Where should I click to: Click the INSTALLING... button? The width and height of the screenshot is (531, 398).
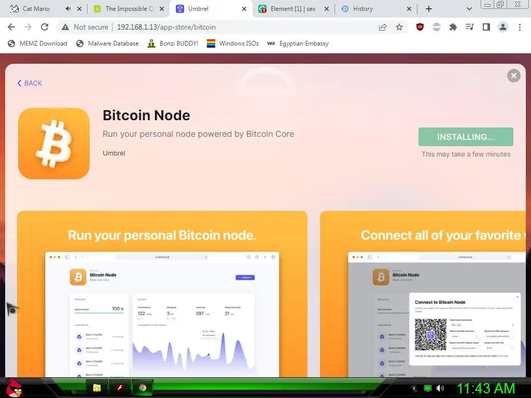click(x=466, y=137)
